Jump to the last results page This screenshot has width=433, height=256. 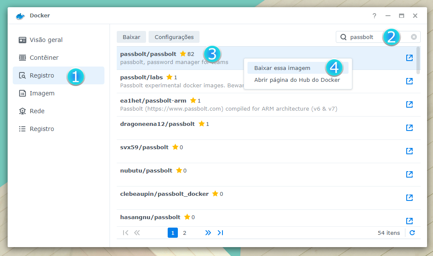click(220, 233)
